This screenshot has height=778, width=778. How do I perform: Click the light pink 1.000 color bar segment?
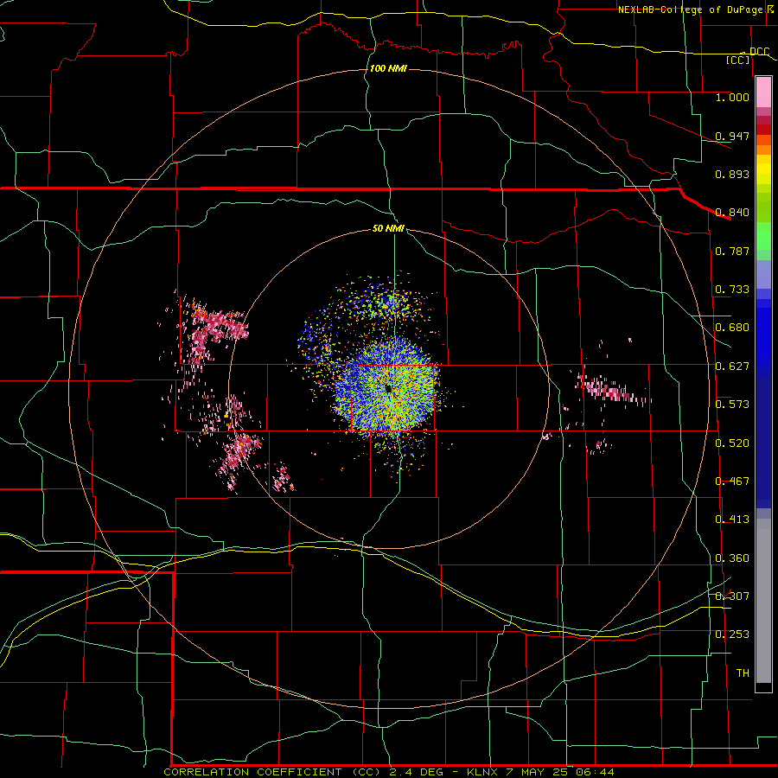763,92
